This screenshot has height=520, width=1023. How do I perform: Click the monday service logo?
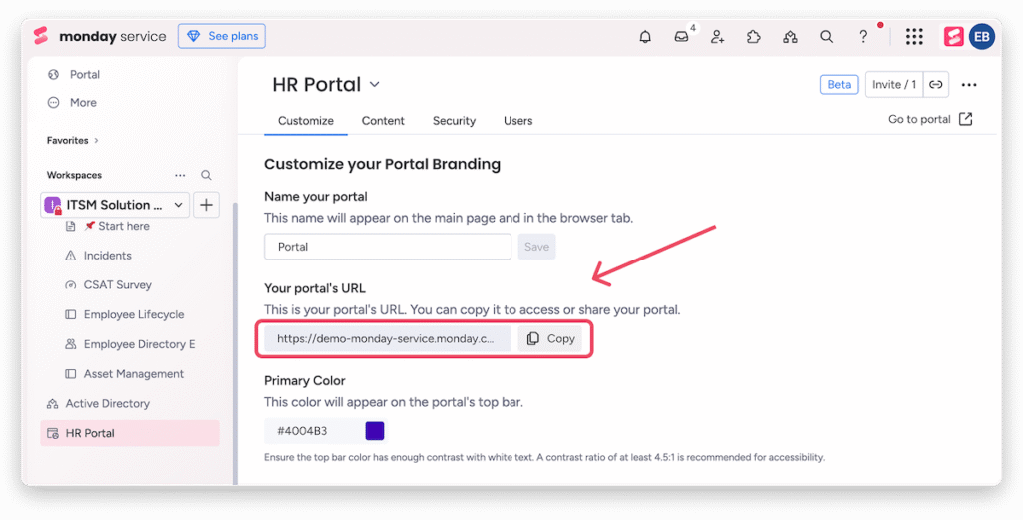(x=100, y=37)
